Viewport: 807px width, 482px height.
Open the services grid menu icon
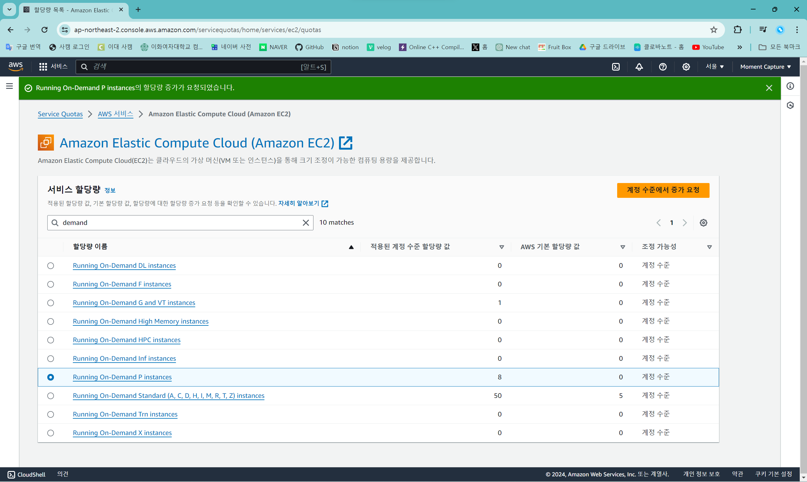pyautogui.click(x=43, y=67)
